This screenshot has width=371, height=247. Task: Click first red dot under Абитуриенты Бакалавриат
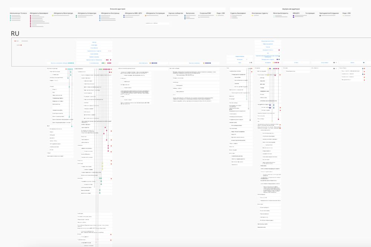click(x=30, y=16)
